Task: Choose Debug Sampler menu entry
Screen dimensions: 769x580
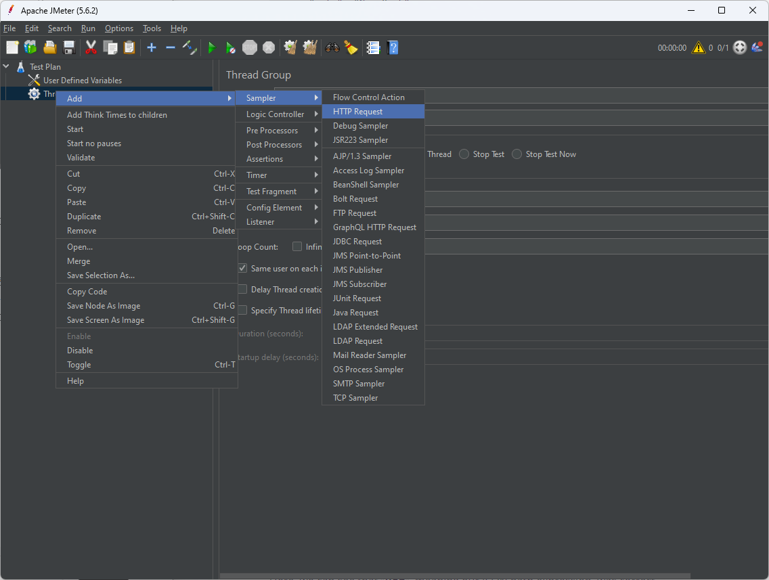Action: coord(373,125)
